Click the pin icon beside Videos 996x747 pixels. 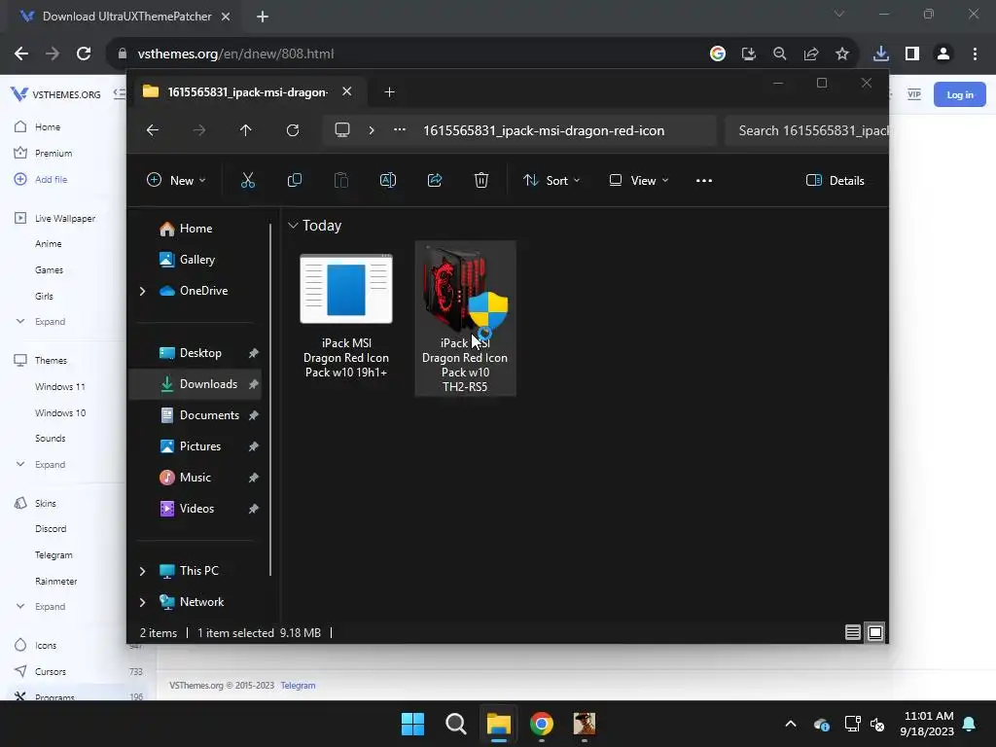(254, 509)
